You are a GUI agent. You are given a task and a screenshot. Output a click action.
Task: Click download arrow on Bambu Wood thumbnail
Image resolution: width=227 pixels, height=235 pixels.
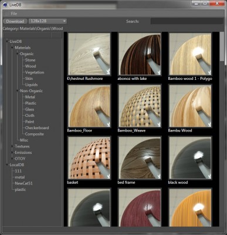pos(209,124)
